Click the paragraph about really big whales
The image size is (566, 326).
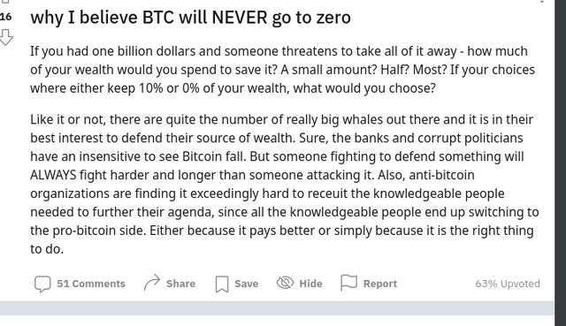pos(285,184)
